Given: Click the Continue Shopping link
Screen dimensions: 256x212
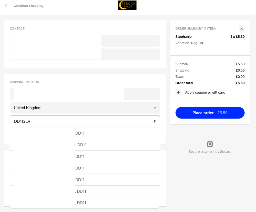Looking at the screenshot, I should 29,6.
